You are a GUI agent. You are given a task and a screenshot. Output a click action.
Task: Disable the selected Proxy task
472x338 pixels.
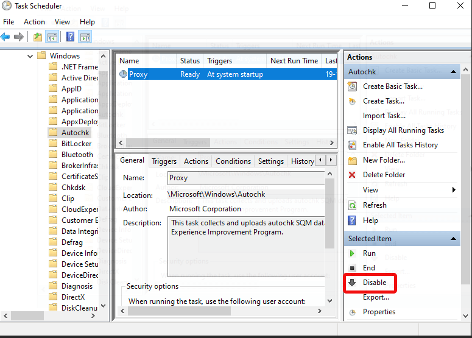click(x=375, y=283)
